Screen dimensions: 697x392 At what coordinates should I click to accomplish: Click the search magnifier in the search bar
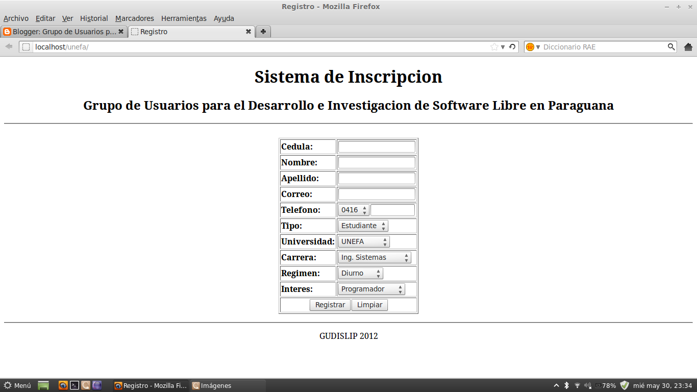pos(673,46)
